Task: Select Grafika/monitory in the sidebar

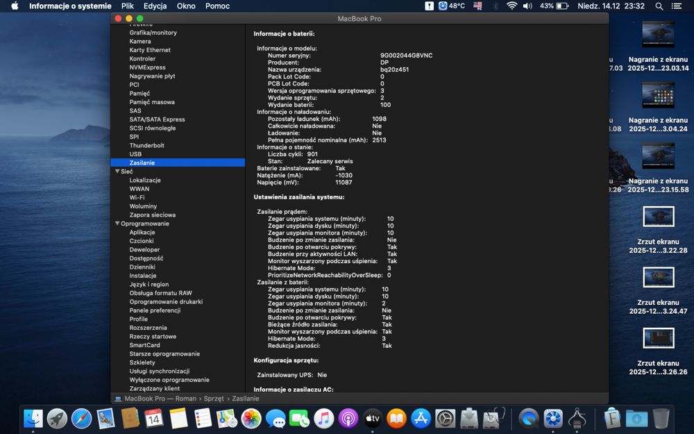Action: pos(153,33)
